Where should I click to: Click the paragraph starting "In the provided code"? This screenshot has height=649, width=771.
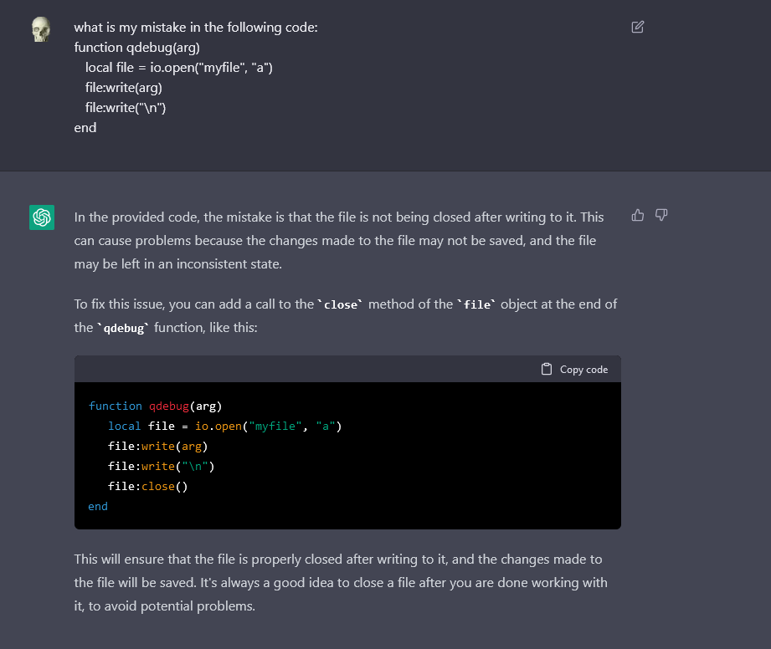(x=339, y=241)
